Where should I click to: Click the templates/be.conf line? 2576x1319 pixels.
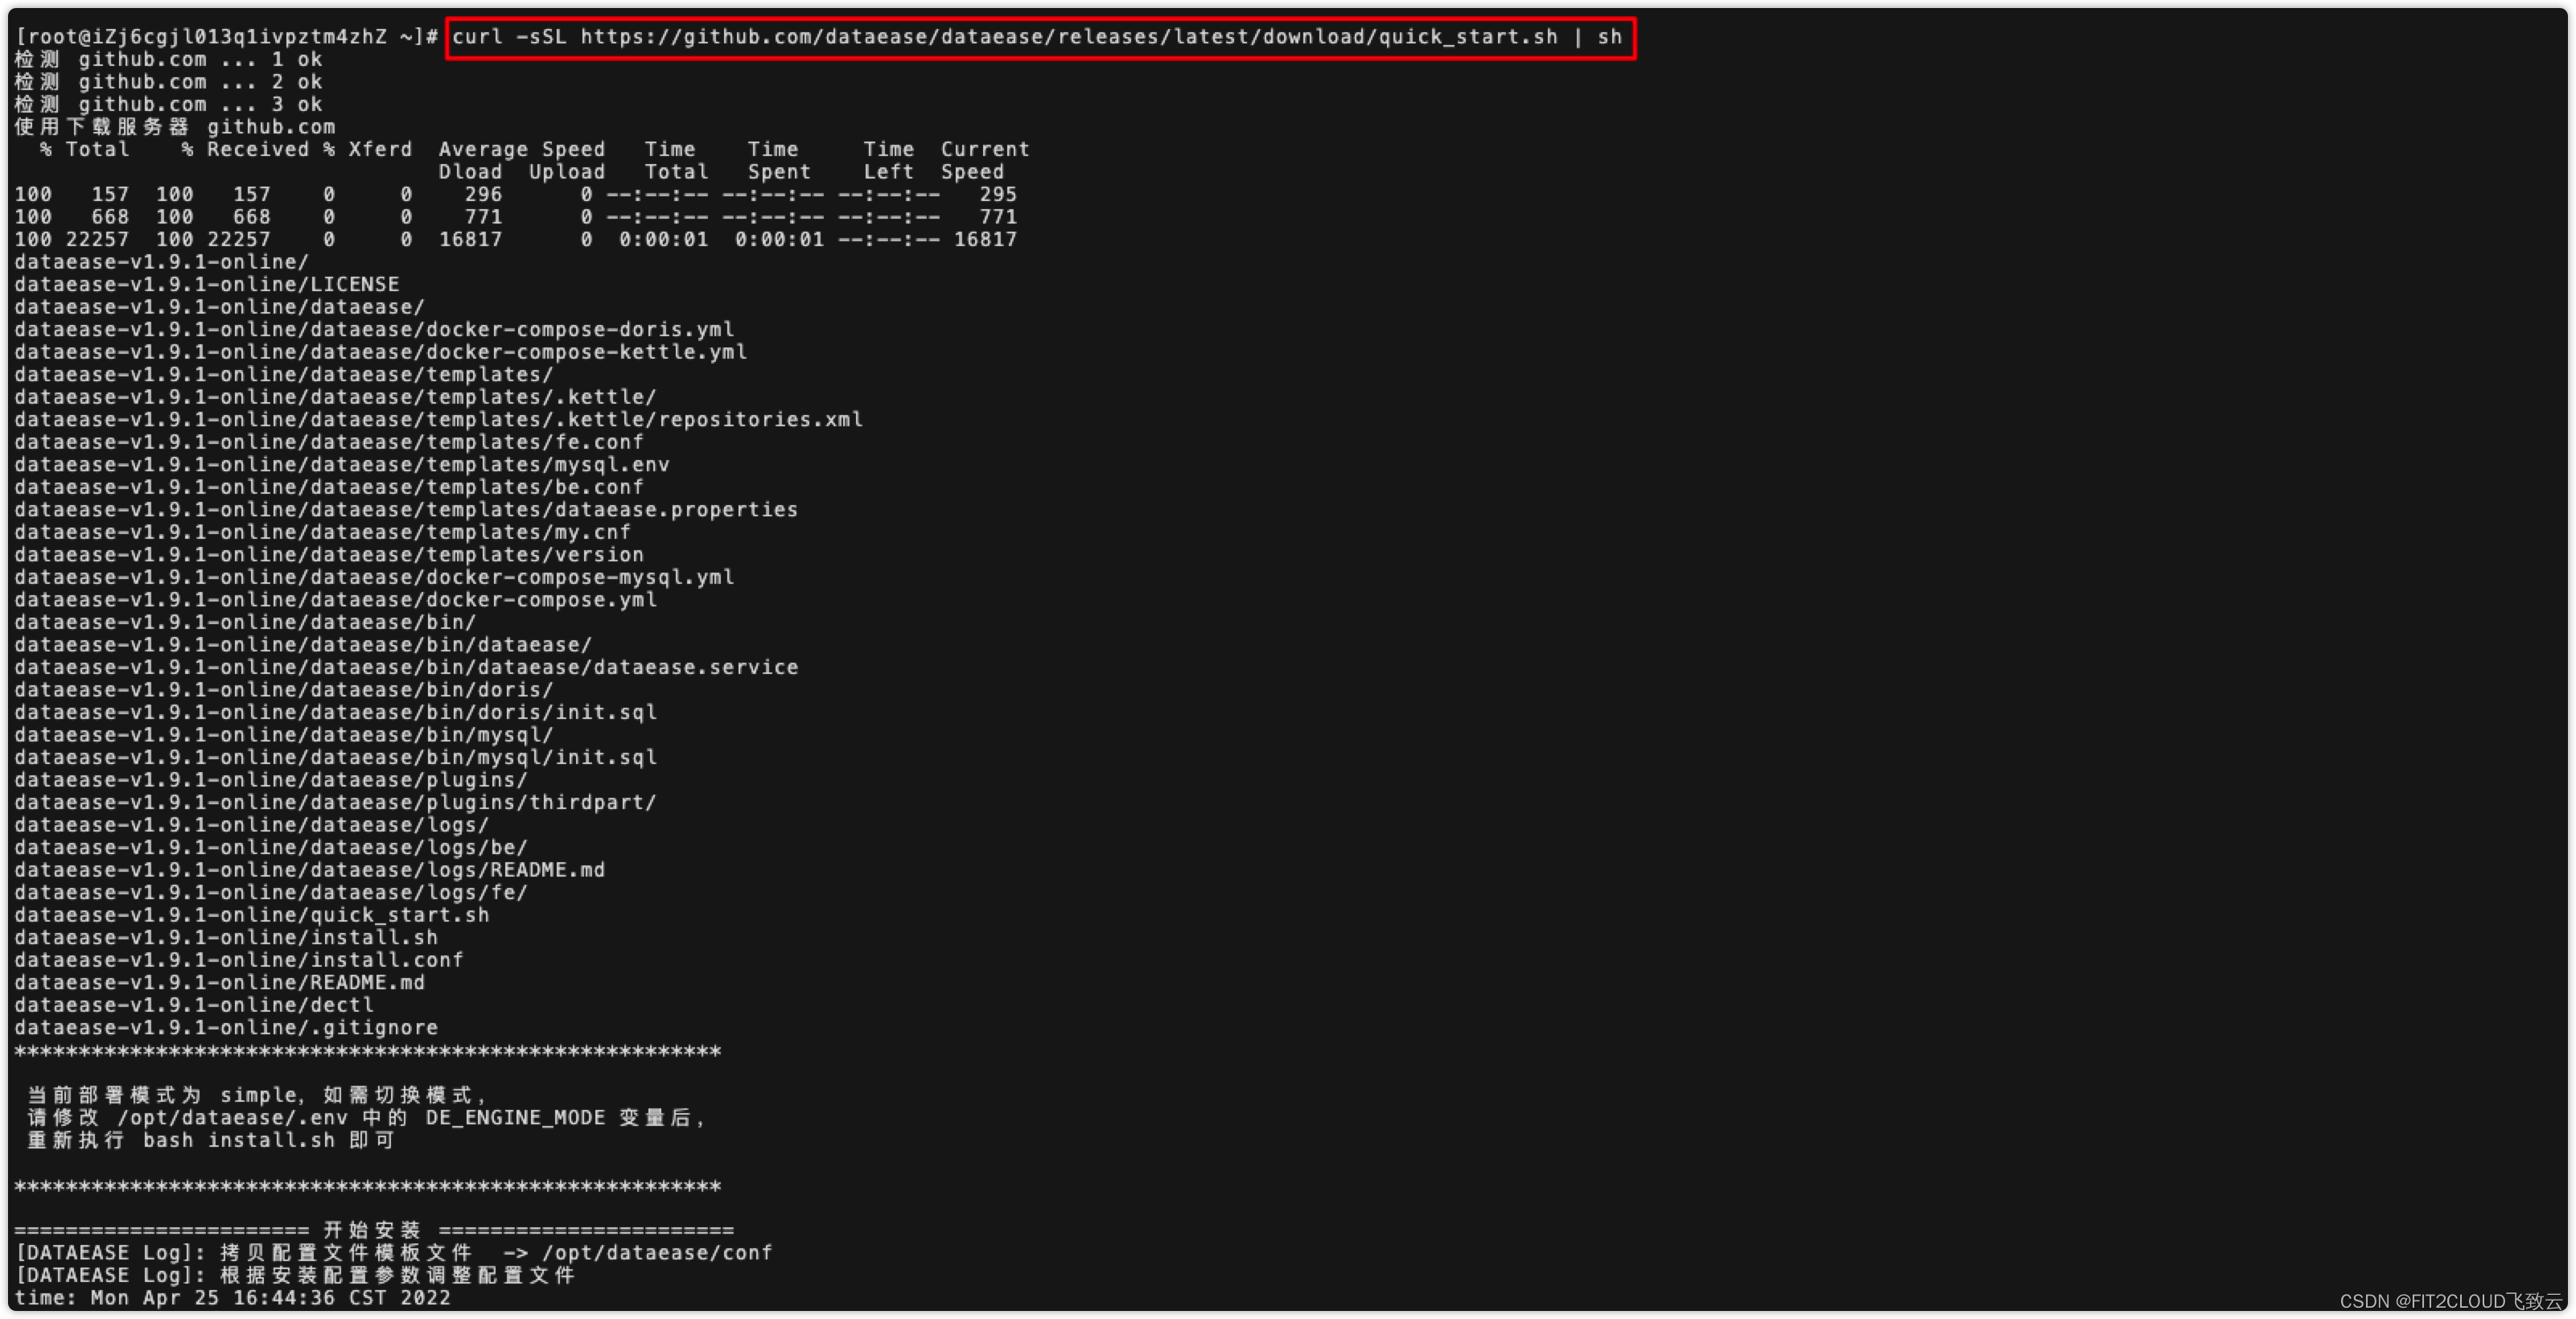tap(329, 487)
